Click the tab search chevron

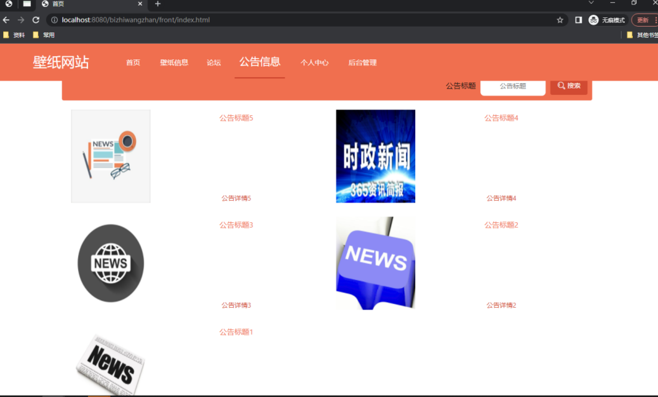click(591, 3)
